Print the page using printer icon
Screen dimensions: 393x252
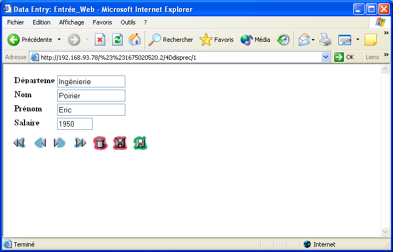tap(325, 40)
